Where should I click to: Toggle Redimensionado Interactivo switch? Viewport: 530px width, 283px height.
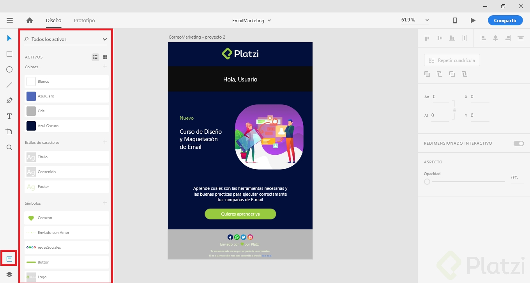click(x=518, y=143)
